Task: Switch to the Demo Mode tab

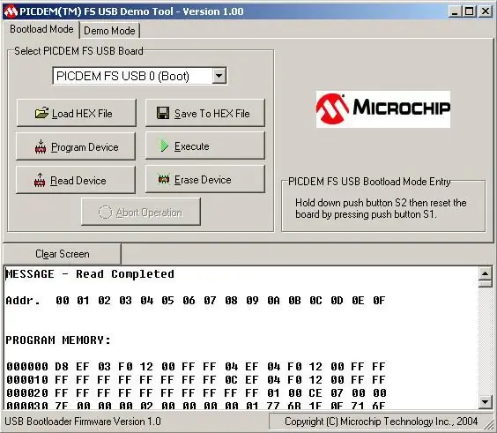Action: (109, 31)
